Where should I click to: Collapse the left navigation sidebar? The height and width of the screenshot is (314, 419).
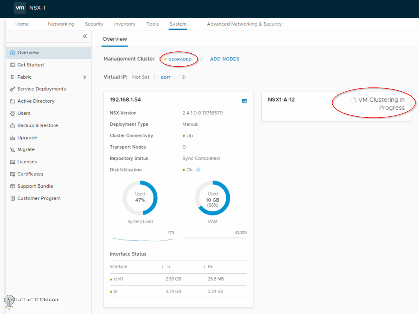85,36
